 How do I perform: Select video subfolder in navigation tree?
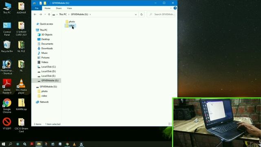[42, 96]
